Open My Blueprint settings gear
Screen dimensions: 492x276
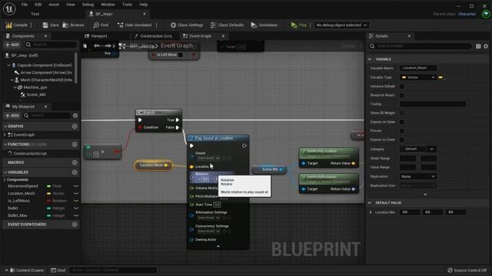point(75,116)
